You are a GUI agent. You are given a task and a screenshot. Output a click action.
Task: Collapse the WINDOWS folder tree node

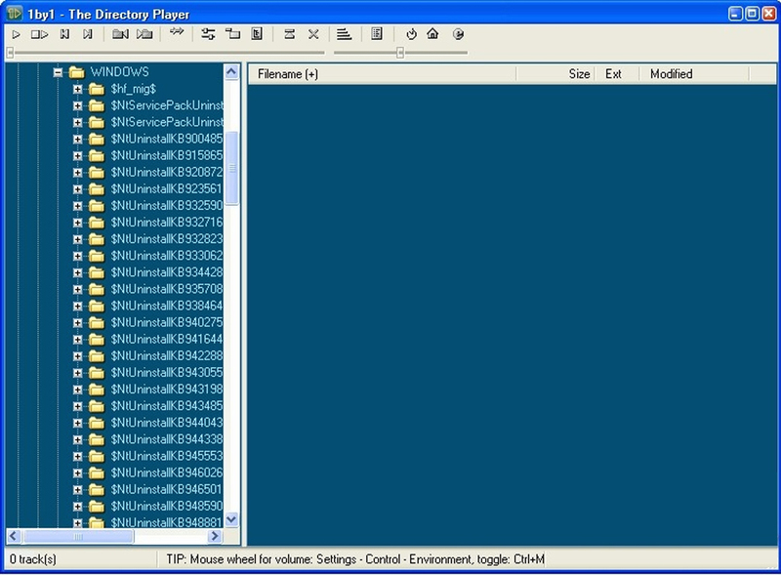[58, 73]
